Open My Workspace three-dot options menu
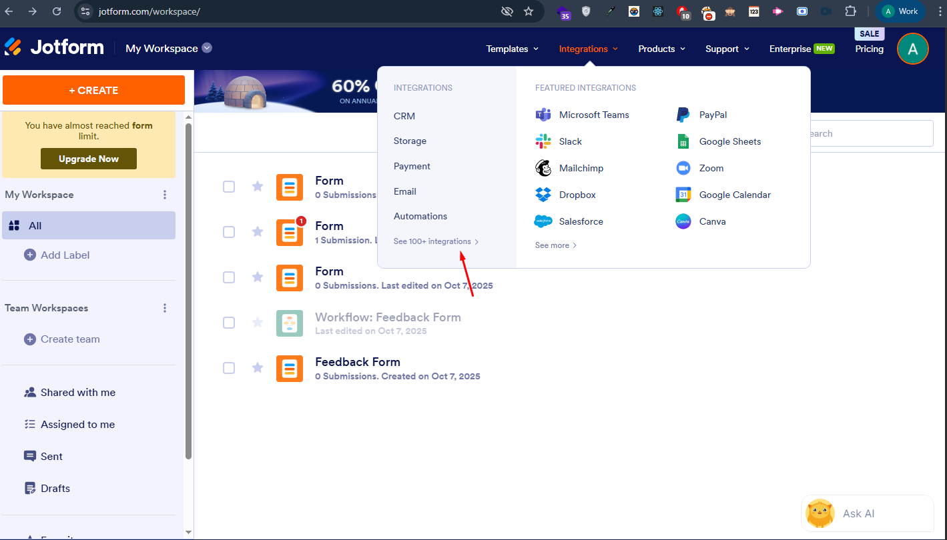Viewport: 947px width, 540px height. coord(165,195)
